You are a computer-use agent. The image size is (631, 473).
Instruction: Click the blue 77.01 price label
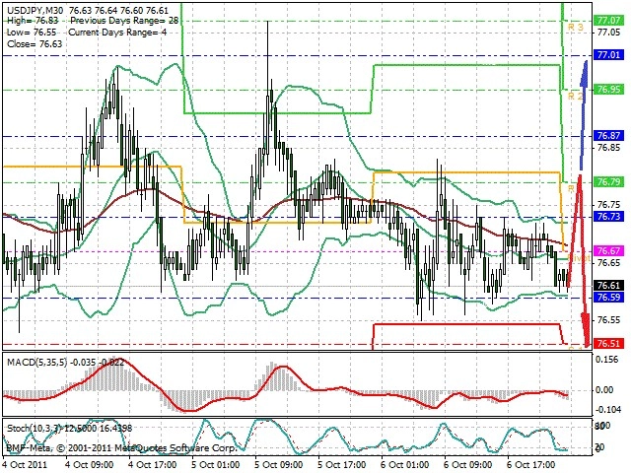pyautogui.click(x=608, y=55)
